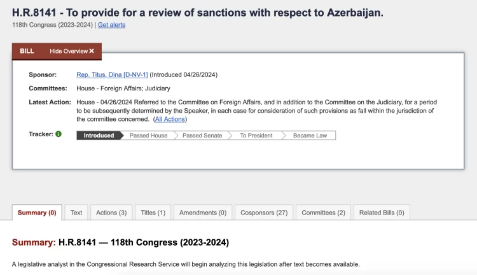Open the Committees (2) tab

coord(323,213)
